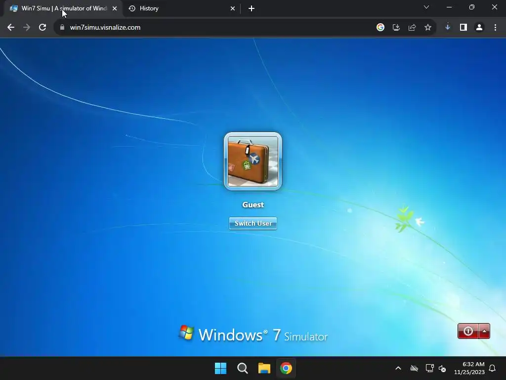Open Chrome three-dot menu

coord(495,28)
